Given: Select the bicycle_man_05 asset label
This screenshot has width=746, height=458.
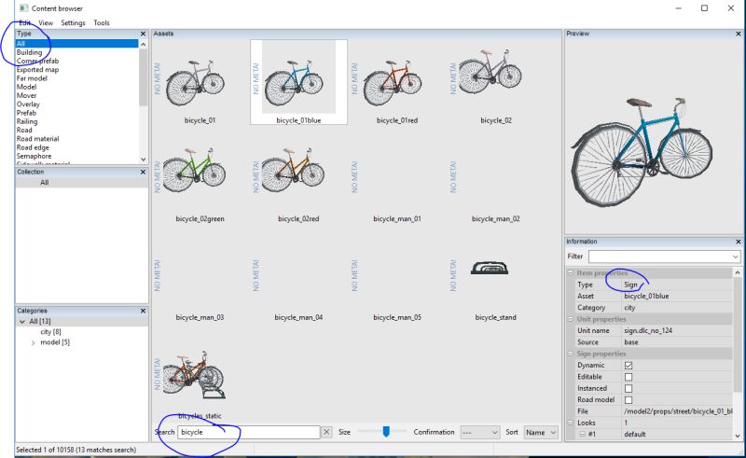Looking at the screenshot, I should tap(397, 317).
